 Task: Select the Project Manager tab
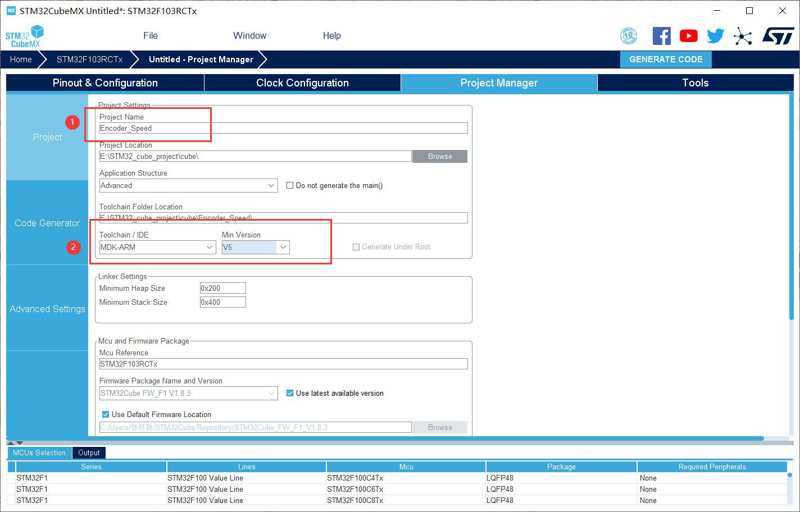click(x=499, y=83)
